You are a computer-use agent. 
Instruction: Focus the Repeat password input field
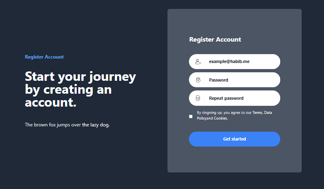(234, 98)
